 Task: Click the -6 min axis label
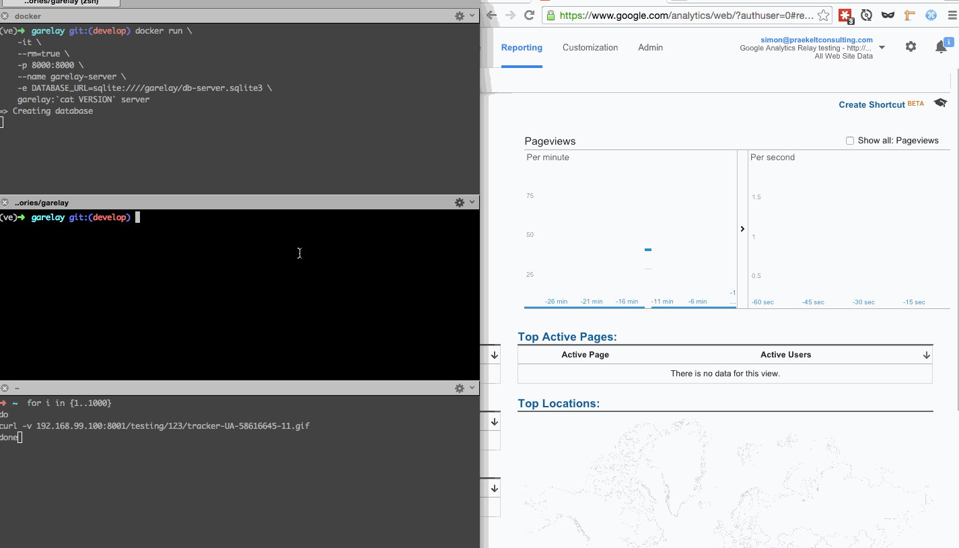tap(697, 302)
